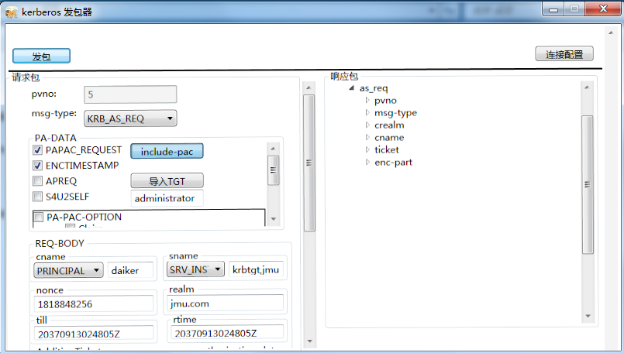Viewport: 624px width, 353px height.
Task: Click main window scrollbar up arrow
Action: (611, 33)
